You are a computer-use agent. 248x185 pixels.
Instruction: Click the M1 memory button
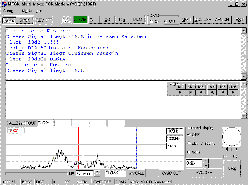[x=180, y=87]
